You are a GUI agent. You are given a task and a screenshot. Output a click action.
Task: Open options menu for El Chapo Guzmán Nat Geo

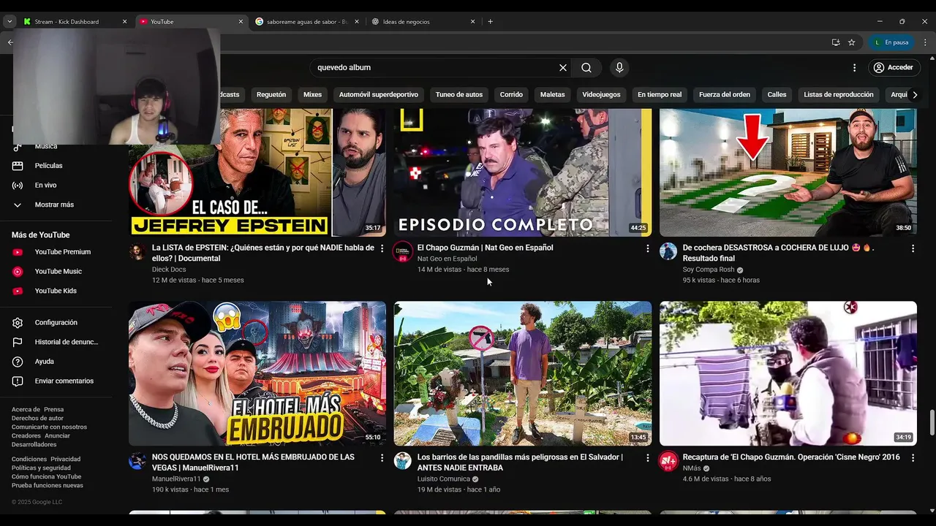tap(647, 248)
